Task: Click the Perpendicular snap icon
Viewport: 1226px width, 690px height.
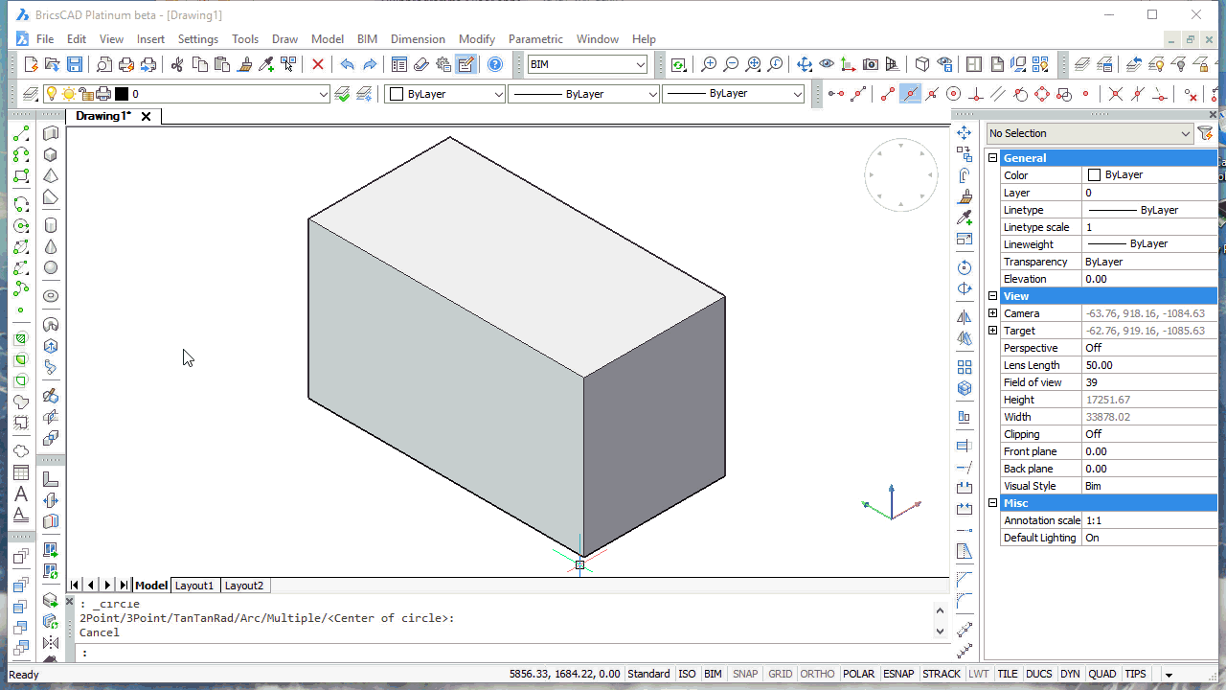Action: [976, 94]
